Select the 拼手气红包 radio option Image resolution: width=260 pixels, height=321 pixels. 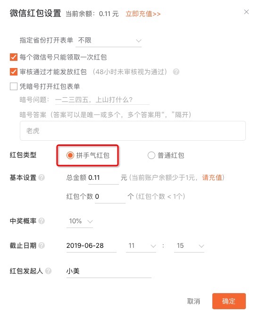pos(70,155)
